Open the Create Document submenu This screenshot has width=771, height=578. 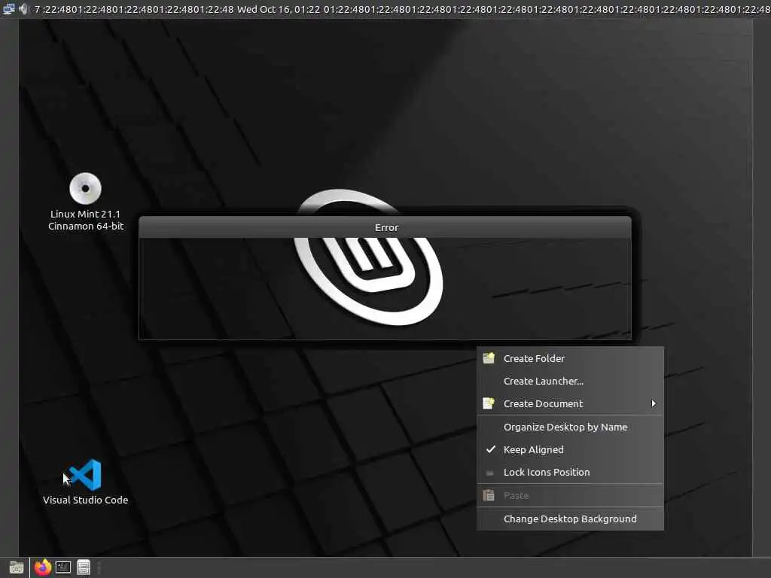571,403
